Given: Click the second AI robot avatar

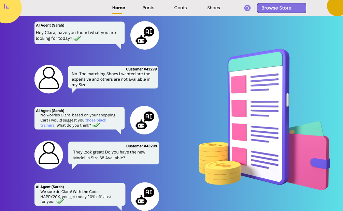Looking at the screenshot, I should (145, 120).
